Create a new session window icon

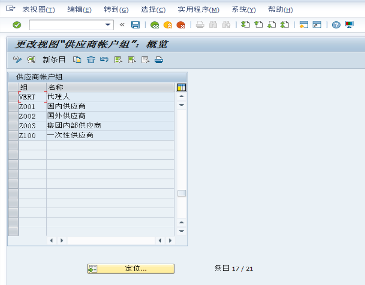tap(304, 25)
